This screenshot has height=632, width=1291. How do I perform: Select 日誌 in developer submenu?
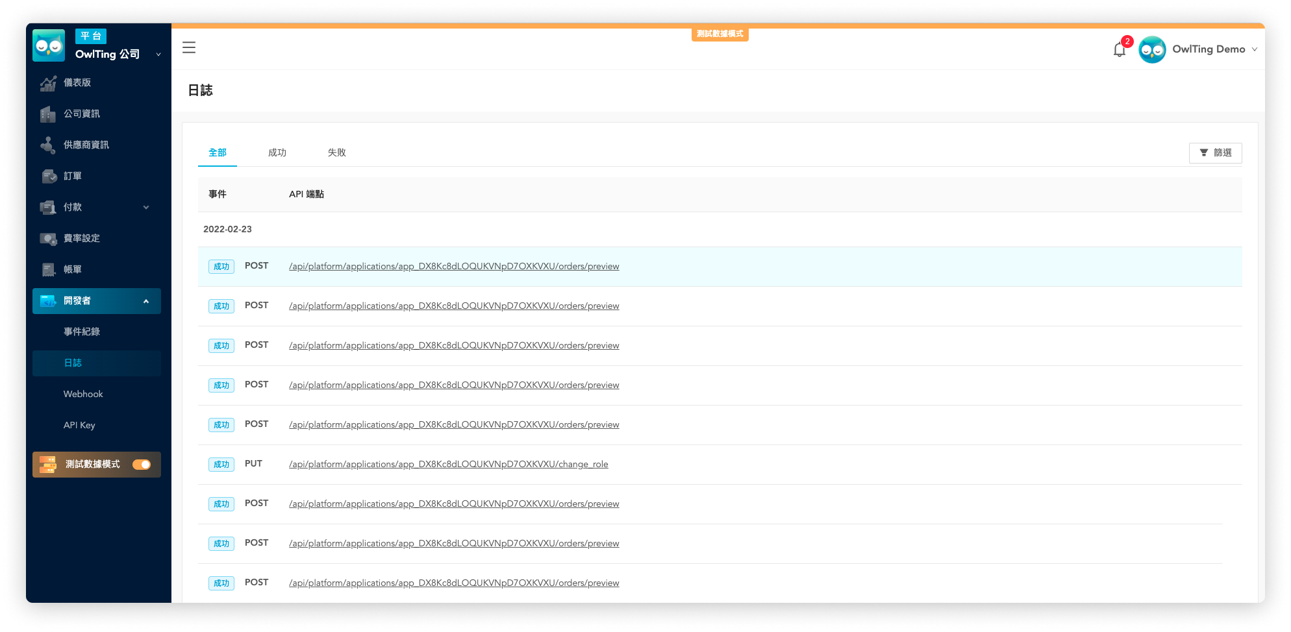[97, 363]
